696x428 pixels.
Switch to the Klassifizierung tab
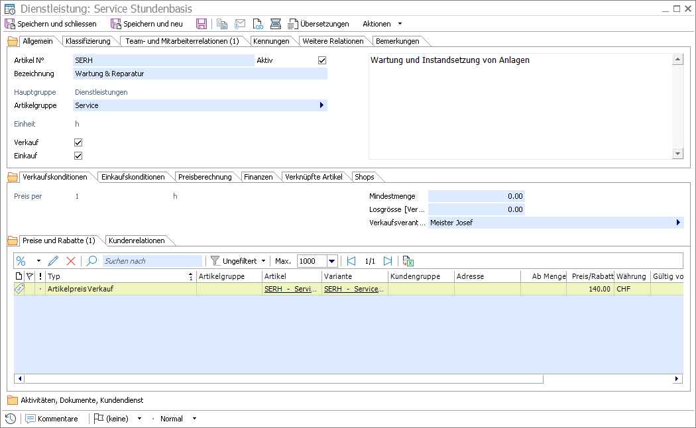pyautogui.click(x=88, y=41)
